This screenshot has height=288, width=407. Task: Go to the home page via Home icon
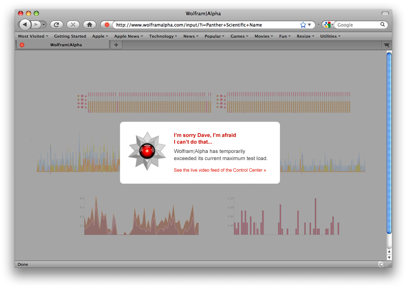pos(90,25)
